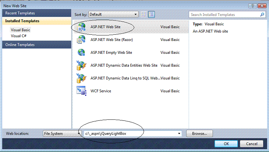Select ASP.NET Web Site (Razor) template name
The height and width of the screenshot is (152, 269).
pyautogui.click(x=112, y=40)
